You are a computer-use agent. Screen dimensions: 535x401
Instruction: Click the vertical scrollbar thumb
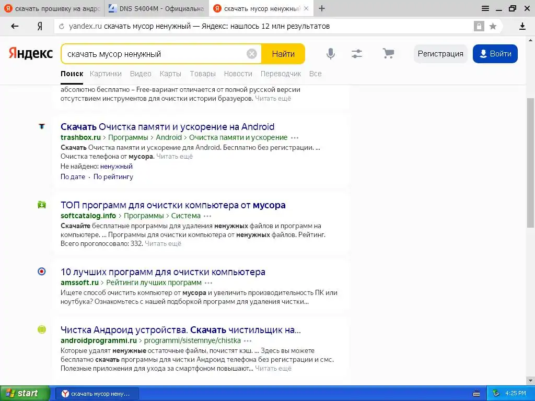click(x=531, y=162)
